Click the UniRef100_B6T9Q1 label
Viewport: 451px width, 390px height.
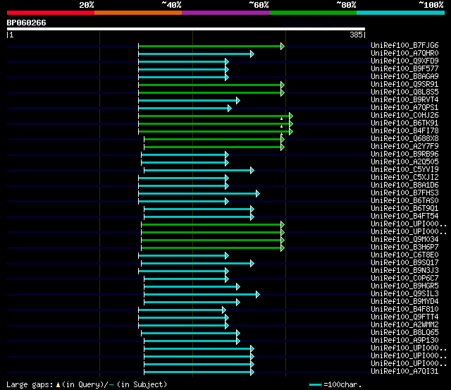(x=404, y=209)
